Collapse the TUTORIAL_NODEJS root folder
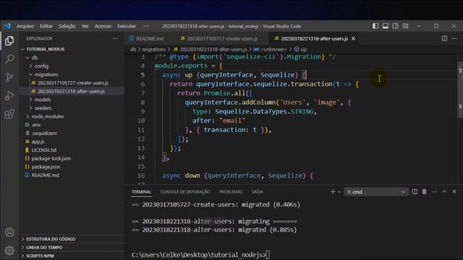The width and height of the screenshot is (463, 260). pyautogui.click(x=72, y=49)
